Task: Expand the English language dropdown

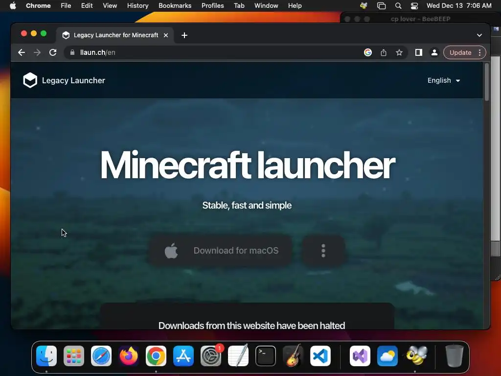Action: [x=444, y=80]
